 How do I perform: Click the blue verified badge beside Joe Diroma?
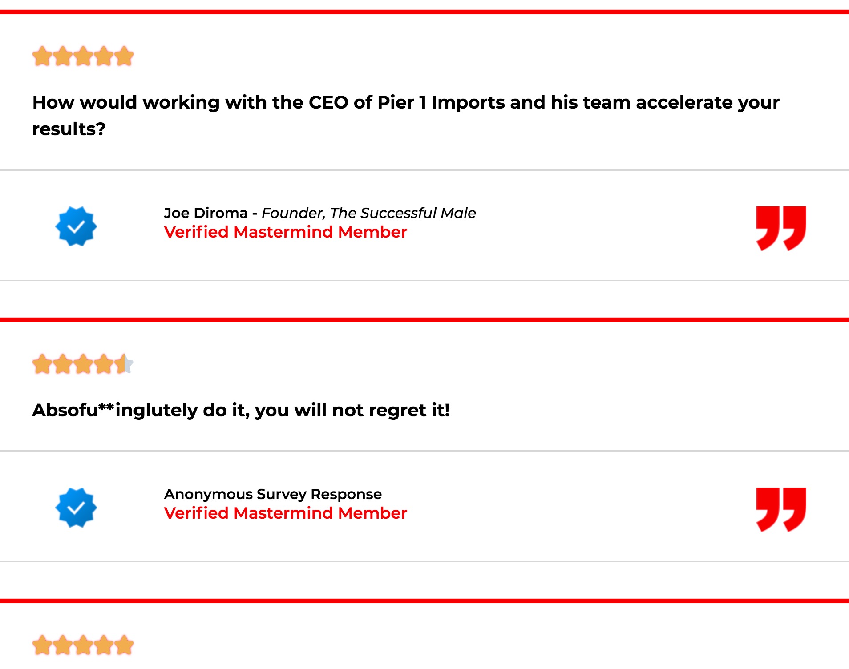click(x=76, y=226)
